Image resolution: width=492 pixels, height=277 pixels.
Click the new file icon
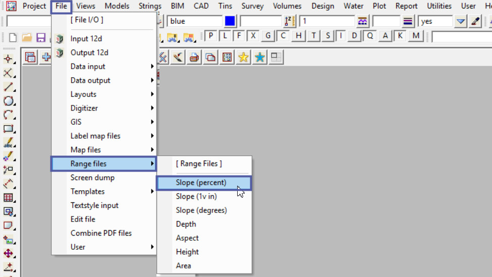pos(13,38)
